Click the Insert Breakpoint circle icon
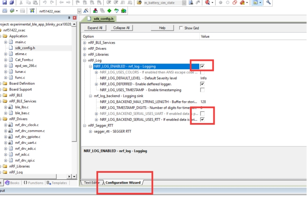This screenshot has width=307, height=203. (220, 3)
